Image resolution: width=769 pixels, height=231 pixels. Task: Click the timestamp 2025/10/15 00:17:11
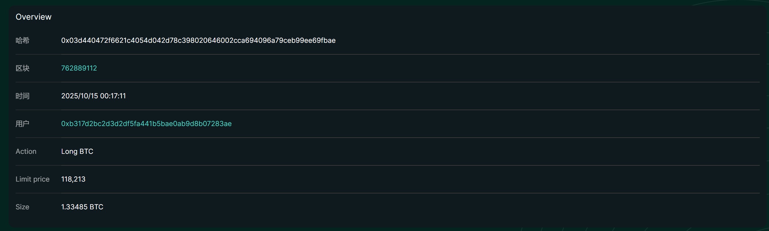[x=93, y=96]
